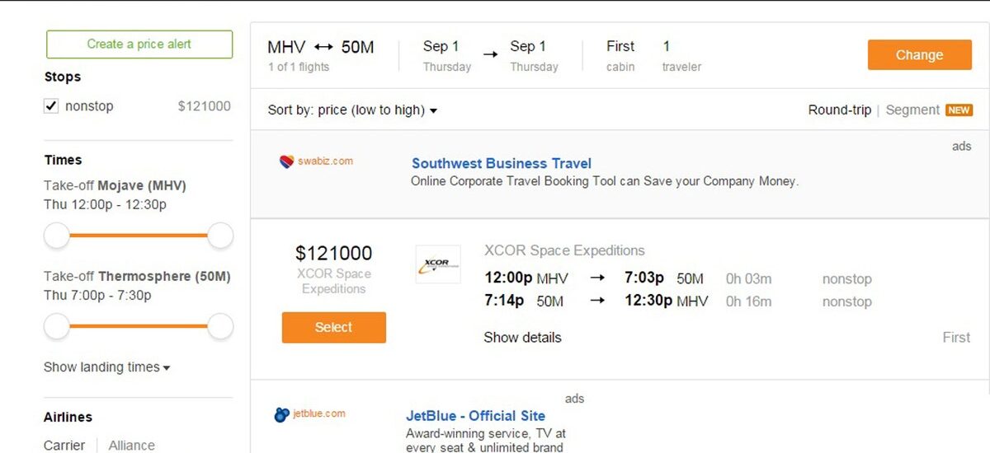Uncheck the nonstop stops checkbox
The width and height of the screenshot is (990, 453).
point(51,106)
